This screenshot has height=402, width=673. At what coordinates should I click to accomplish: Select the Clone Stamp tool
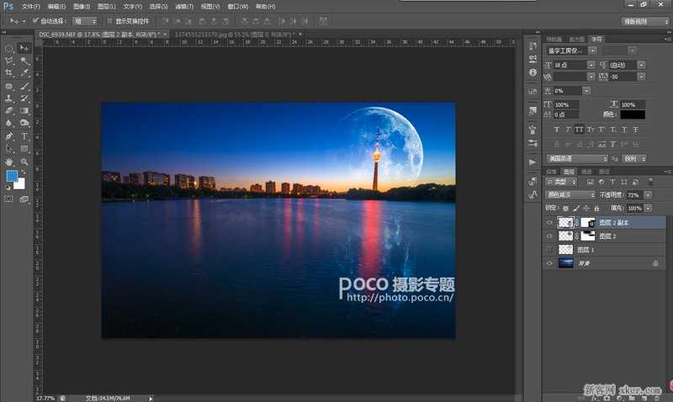pyautogui.click(x=8, y=98)
